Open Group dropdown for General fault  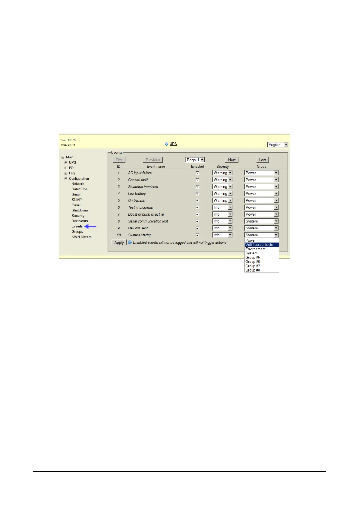[x=261, y=180]
